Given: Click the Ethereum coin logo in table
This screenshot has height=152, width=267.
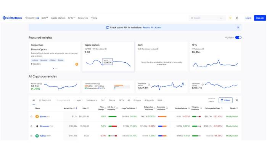Looking at the screenshot, I should click(37, 126).
